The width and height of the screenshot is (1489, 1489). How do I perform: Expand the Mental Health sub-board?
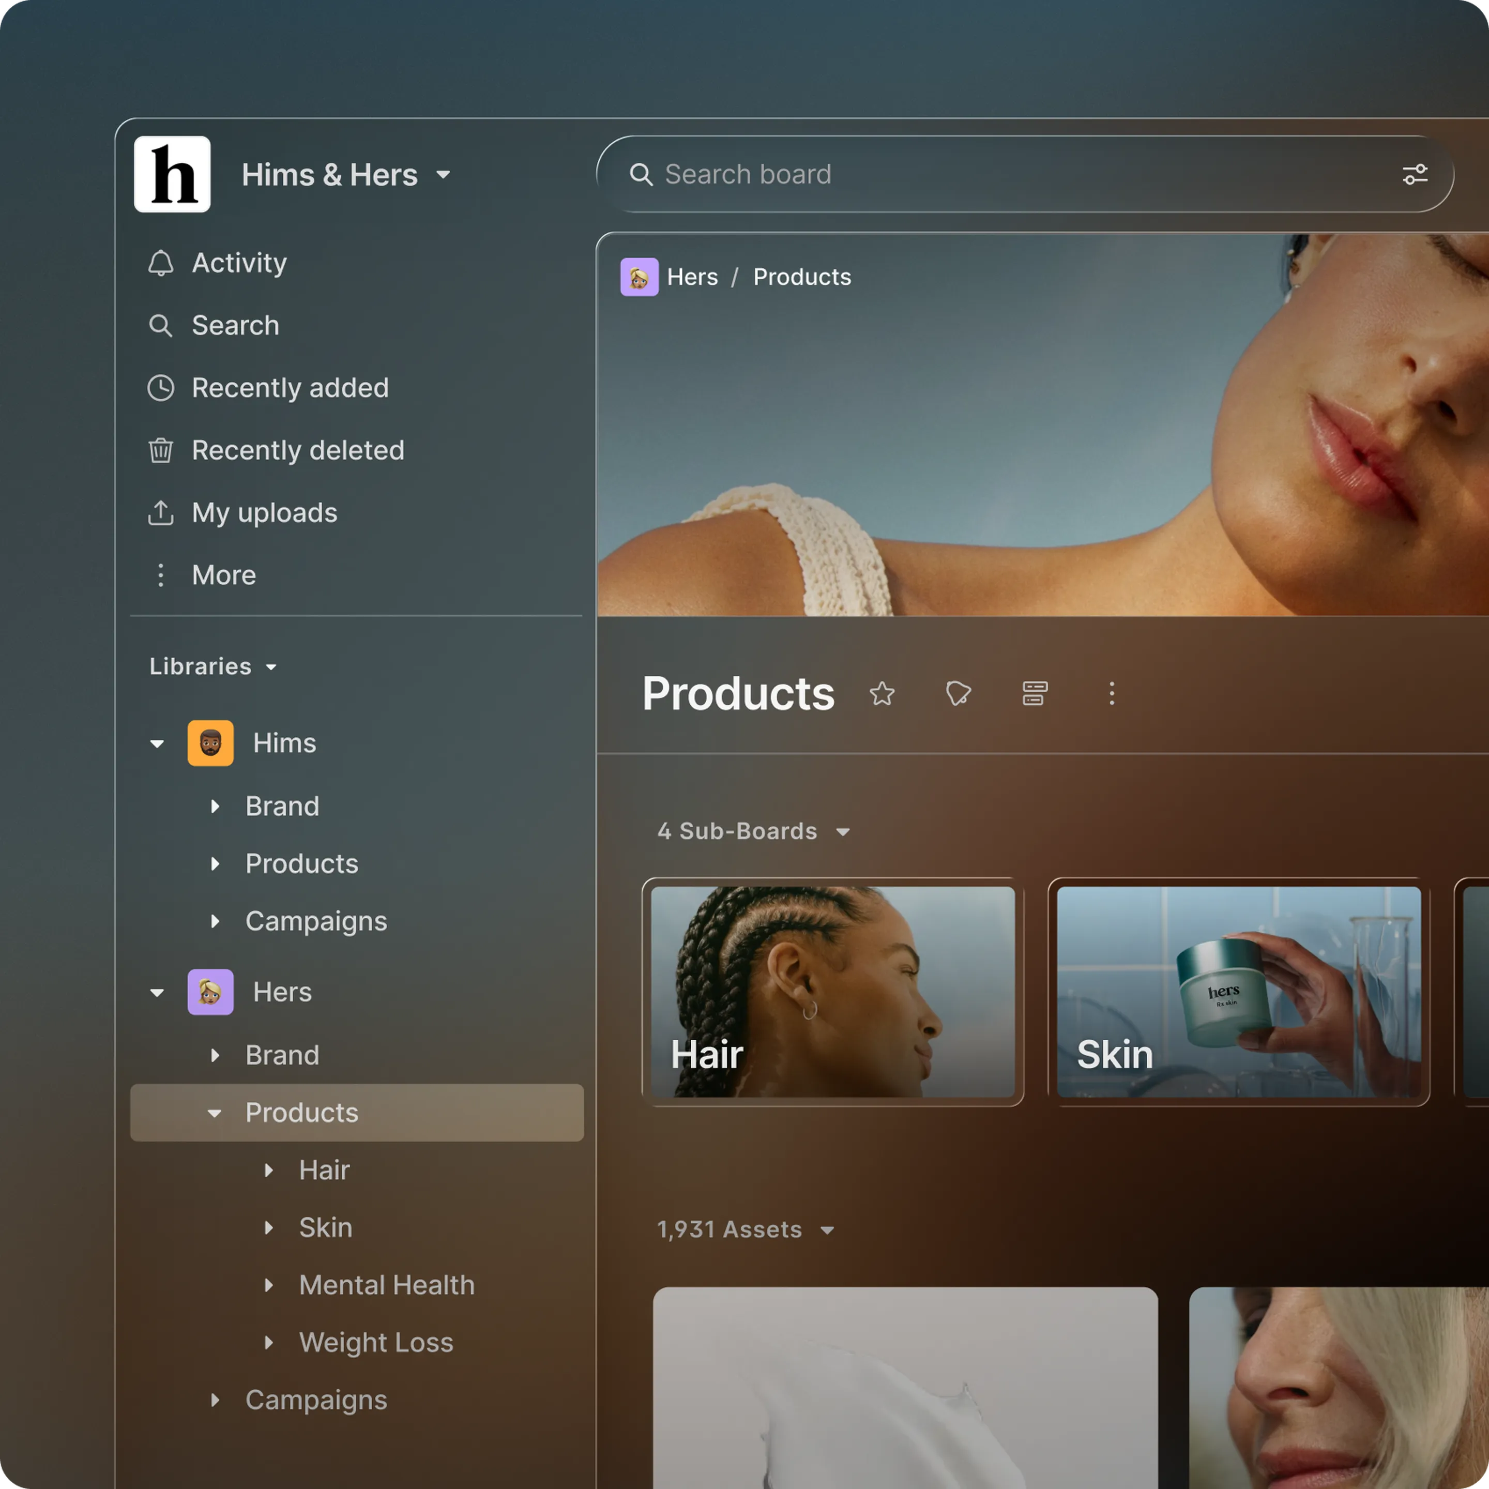[269, 1285]
